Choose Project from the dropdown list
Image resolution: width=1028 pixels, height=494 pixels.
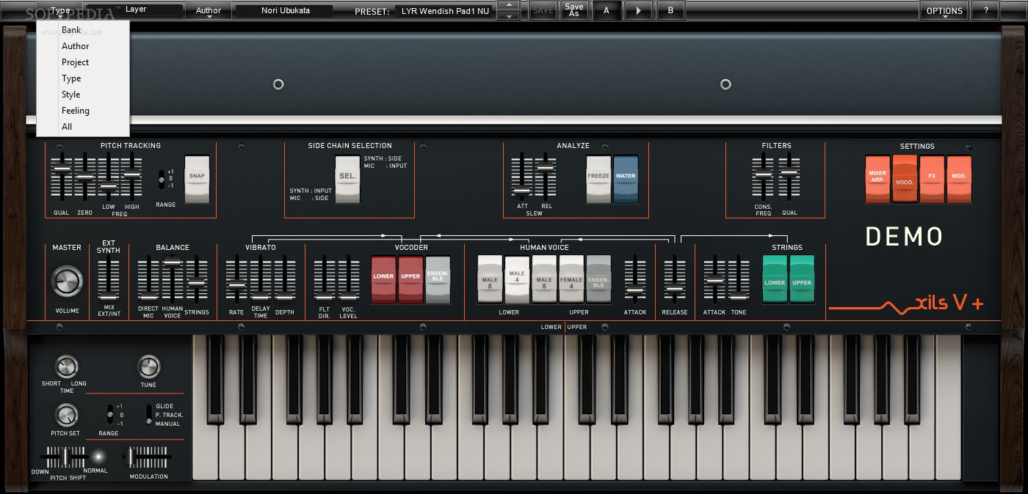[83, 62]
